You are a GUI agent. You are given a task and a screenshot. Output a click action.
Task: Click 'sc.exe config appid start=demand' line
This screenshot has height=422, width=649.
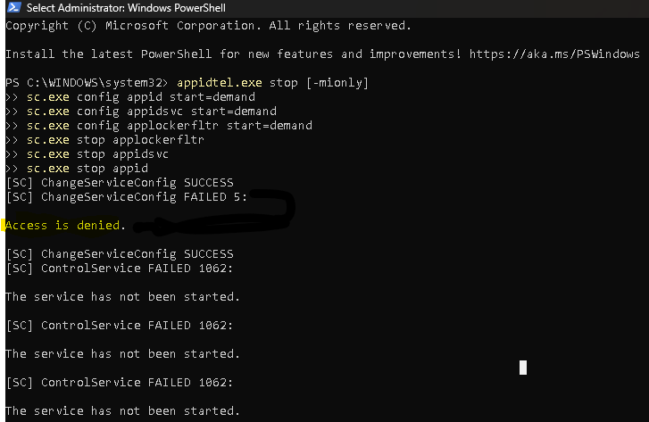[x=141, y=97]
